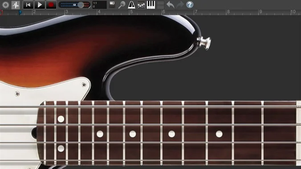
Task: Start playback with the play button
Action: [x=40, y=5]
